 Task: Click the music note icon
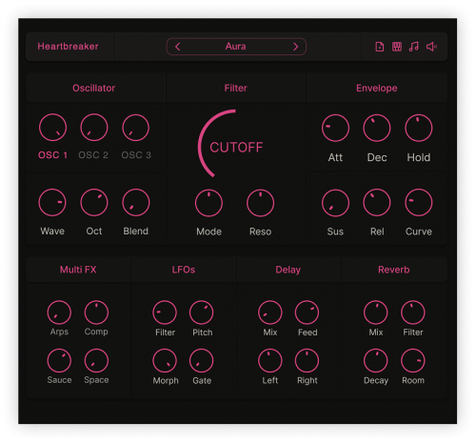point(414,47)
